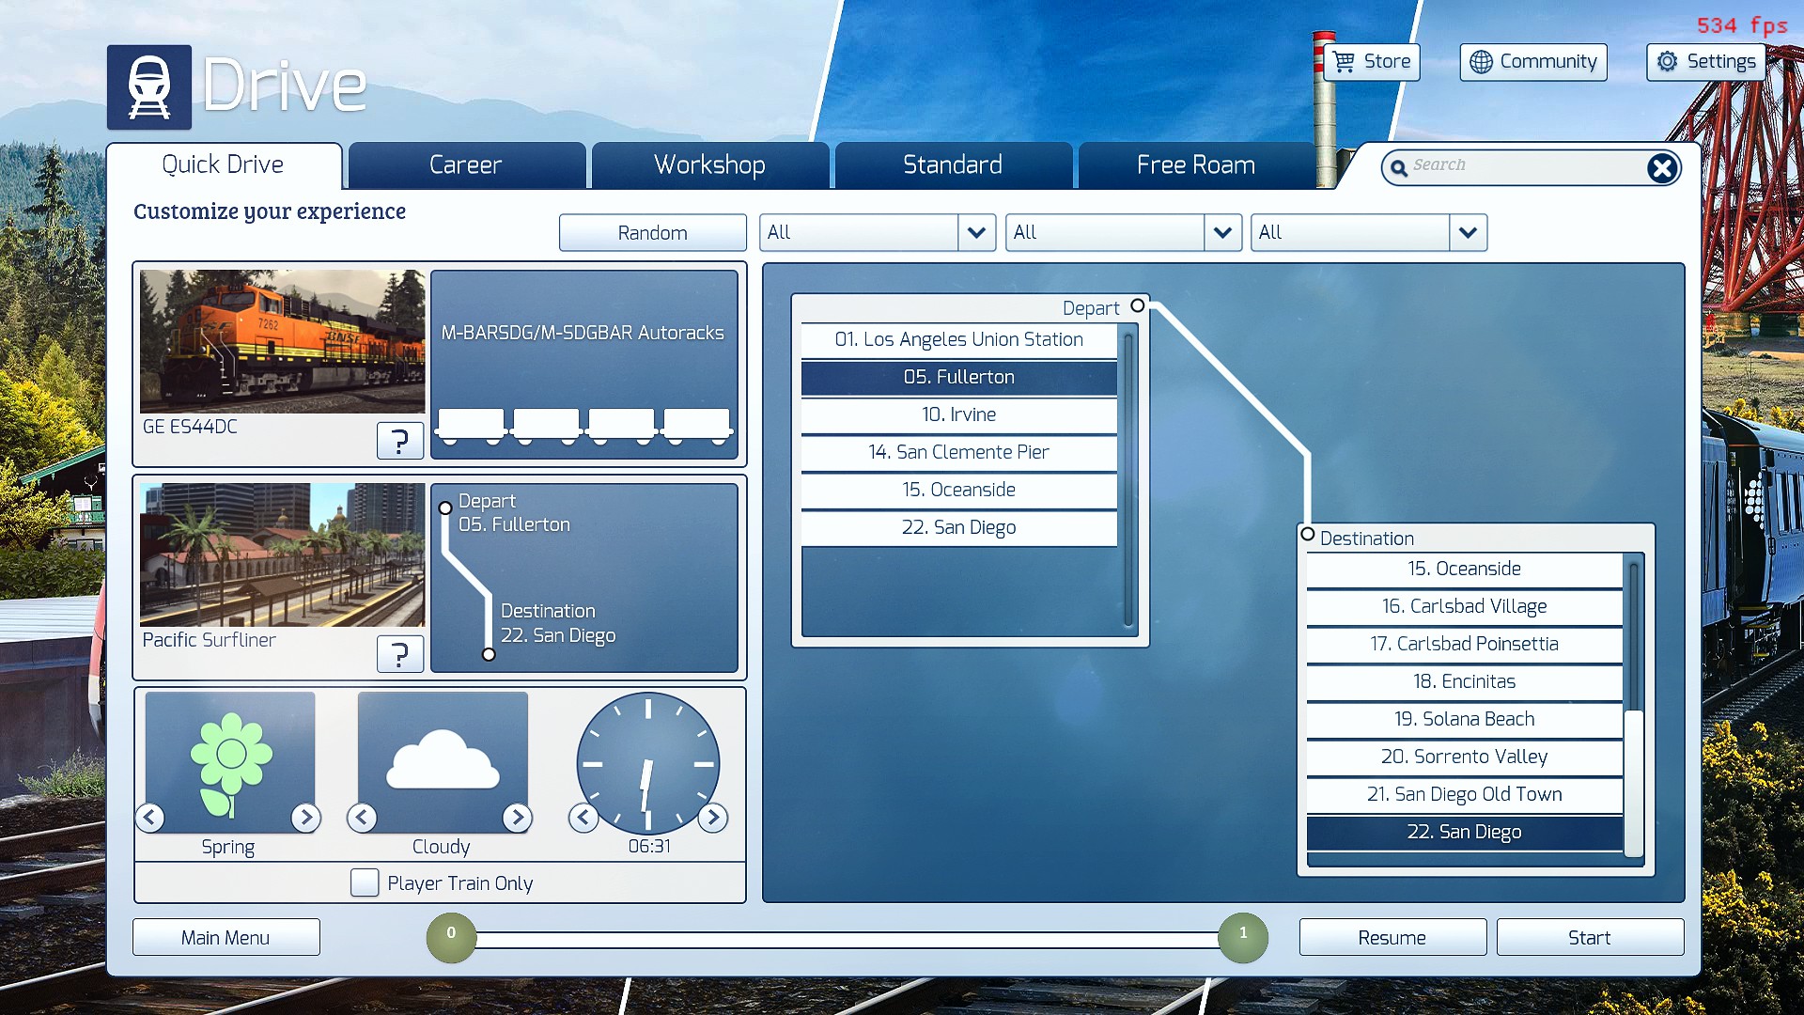Select 18. Encinitas as destination
Image resolution: width=1804 pixels, height=1015 pixels.
(1464, 681)
